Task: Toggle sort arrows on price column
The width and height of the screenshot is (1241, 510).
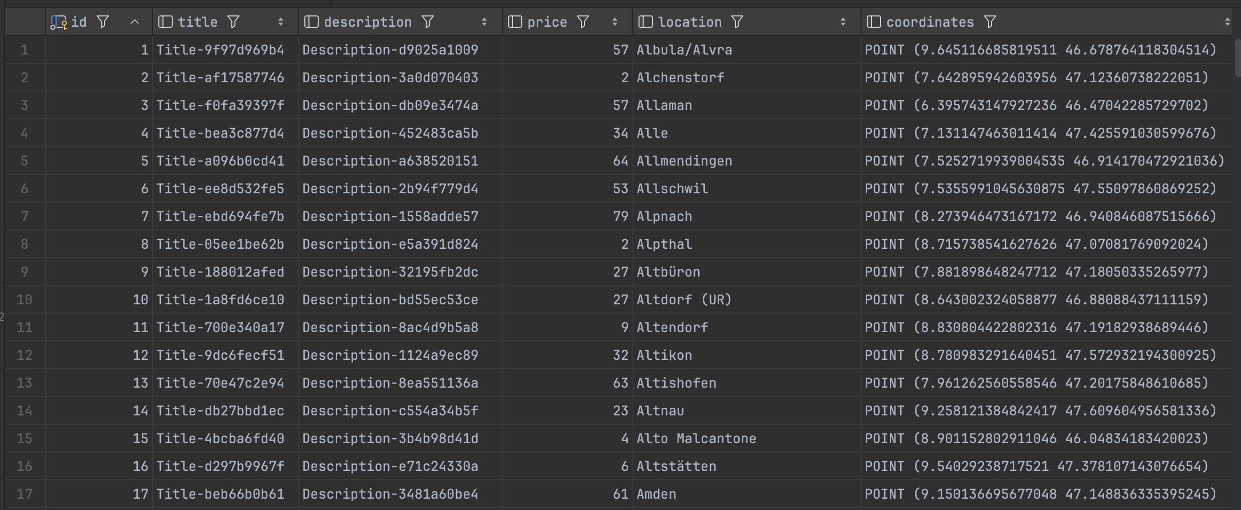Action: [x=614, y=22]
